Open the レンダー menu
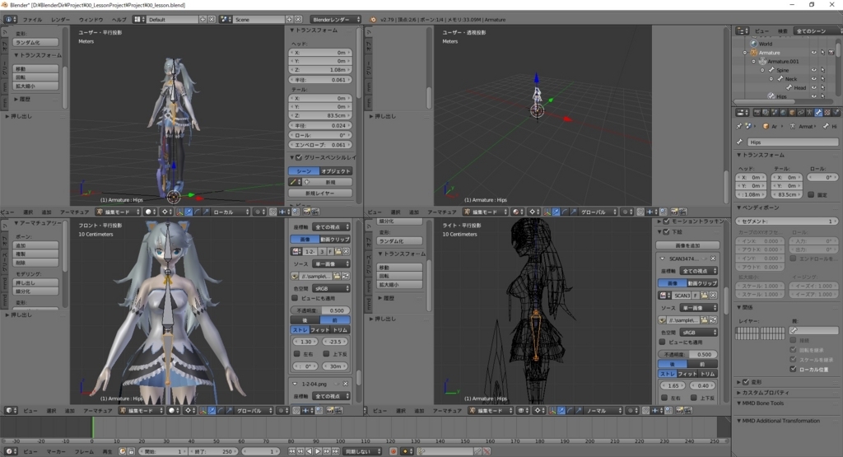843x457 pixels. click(x=60, y=20)
